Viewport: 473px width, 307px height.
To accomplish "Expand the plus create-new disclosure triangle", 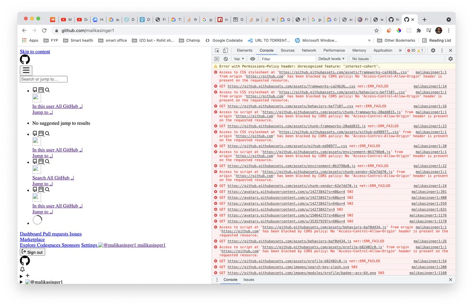I will (x=22, y=276).
